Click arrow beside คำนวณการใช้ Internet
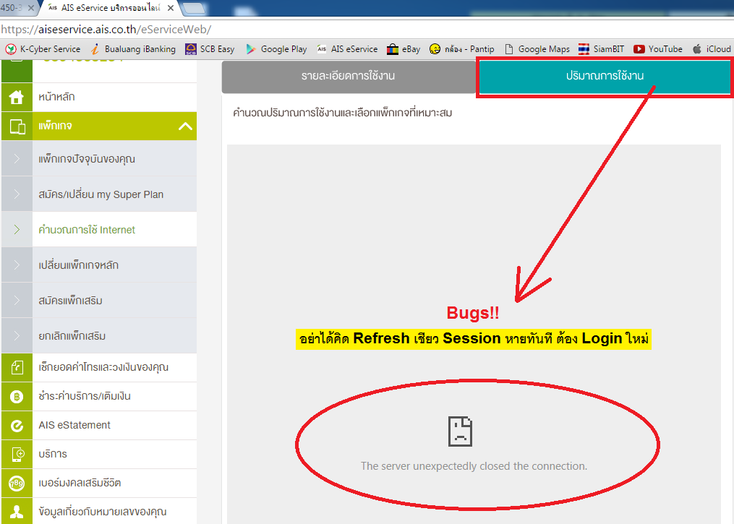The width and height of the screenshot is (734, 524). (x=17, y=229)
